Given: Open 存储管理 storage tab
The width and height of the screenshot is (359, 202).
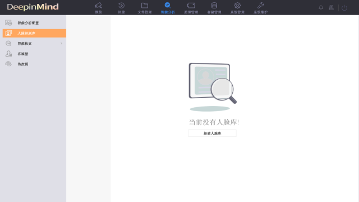Looking at the screenshot, I should (x=214, y=8).
